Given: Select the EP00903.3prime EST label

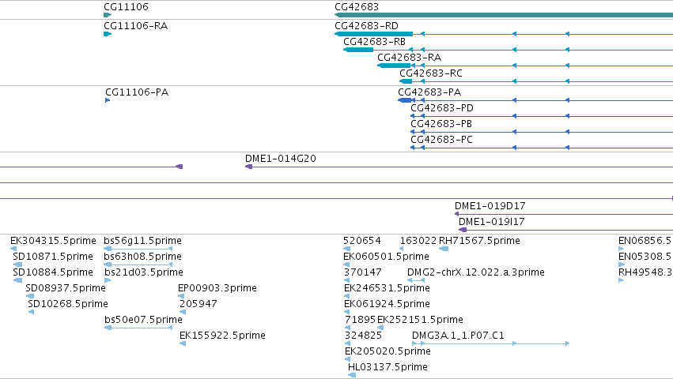Looking at the screenshot, I should tap(217, 288).
